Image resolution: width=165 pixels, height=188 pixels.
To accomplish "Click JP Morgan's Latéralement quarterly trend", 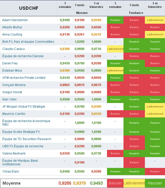I will click(x=155, y=106).
